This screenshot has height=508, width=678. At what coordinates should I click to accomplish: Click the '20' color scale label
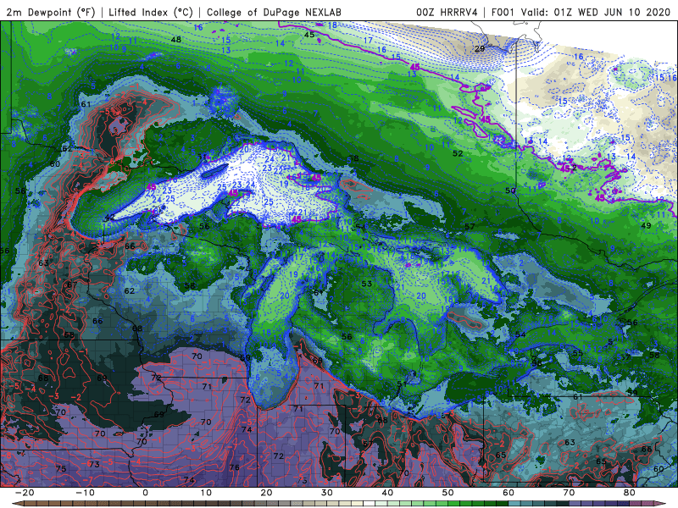[267, 493]
